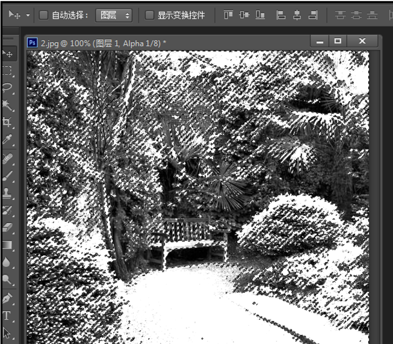This screenshot has width=393, height=344.
Task: Select the Magic Wand tool
Action: 7,105
